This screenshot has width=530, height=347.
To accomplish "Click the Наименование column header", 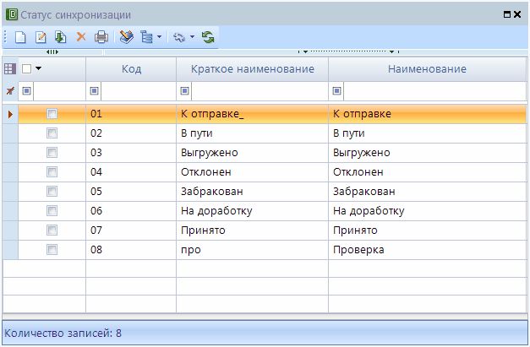I will [x=427, y=68].
